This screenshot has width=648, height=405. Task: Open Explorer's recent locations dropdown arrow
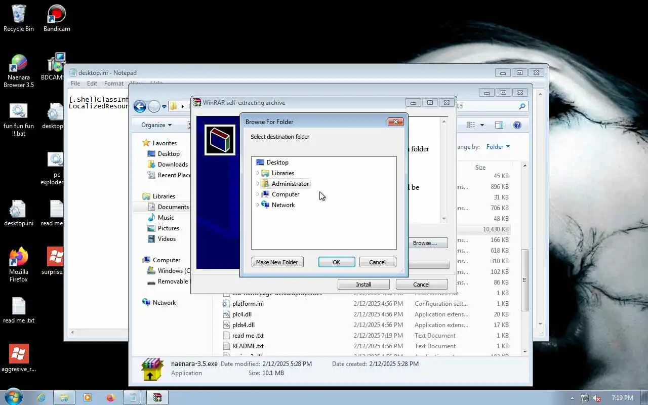pos(165,107)
